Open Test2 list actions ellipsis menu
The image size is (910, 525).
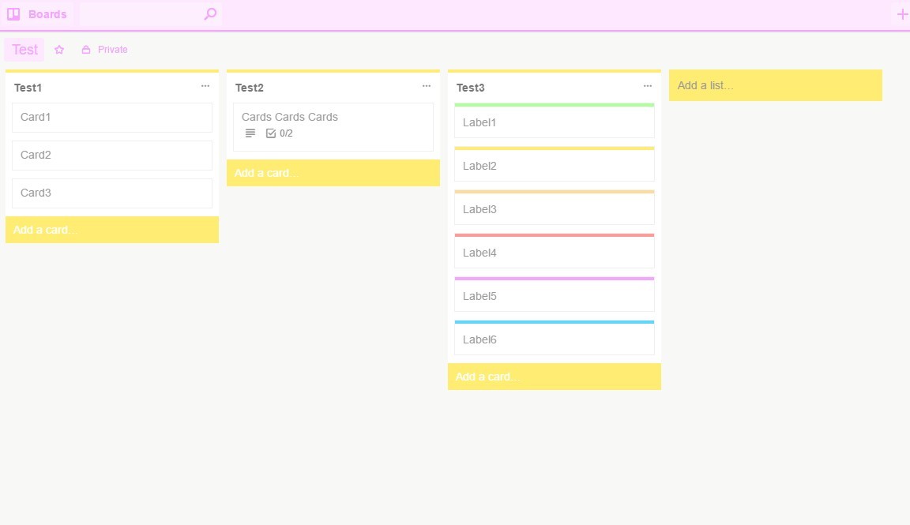coord(427,86)
